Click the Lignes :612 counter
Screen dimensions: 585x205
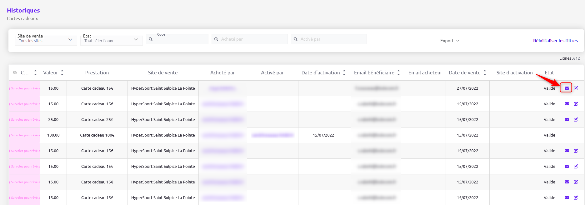pyautogui.click(x=570, y=58)
